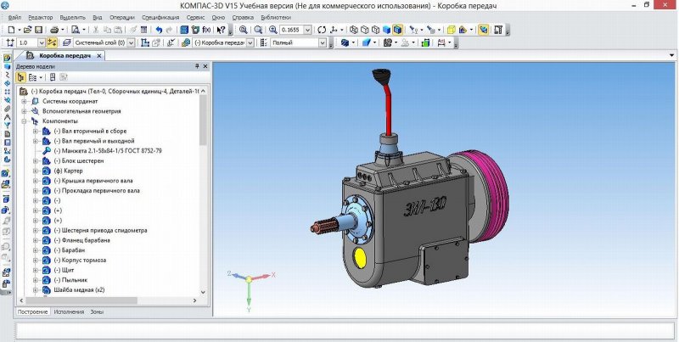Open the Операции menu
This screenshot has height=342, width=679.
(122, 18)
